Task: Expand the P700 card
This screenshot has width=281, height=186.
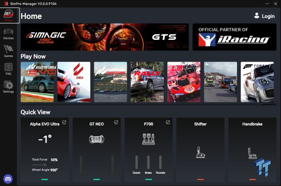Action: click(x=168, y=122)
